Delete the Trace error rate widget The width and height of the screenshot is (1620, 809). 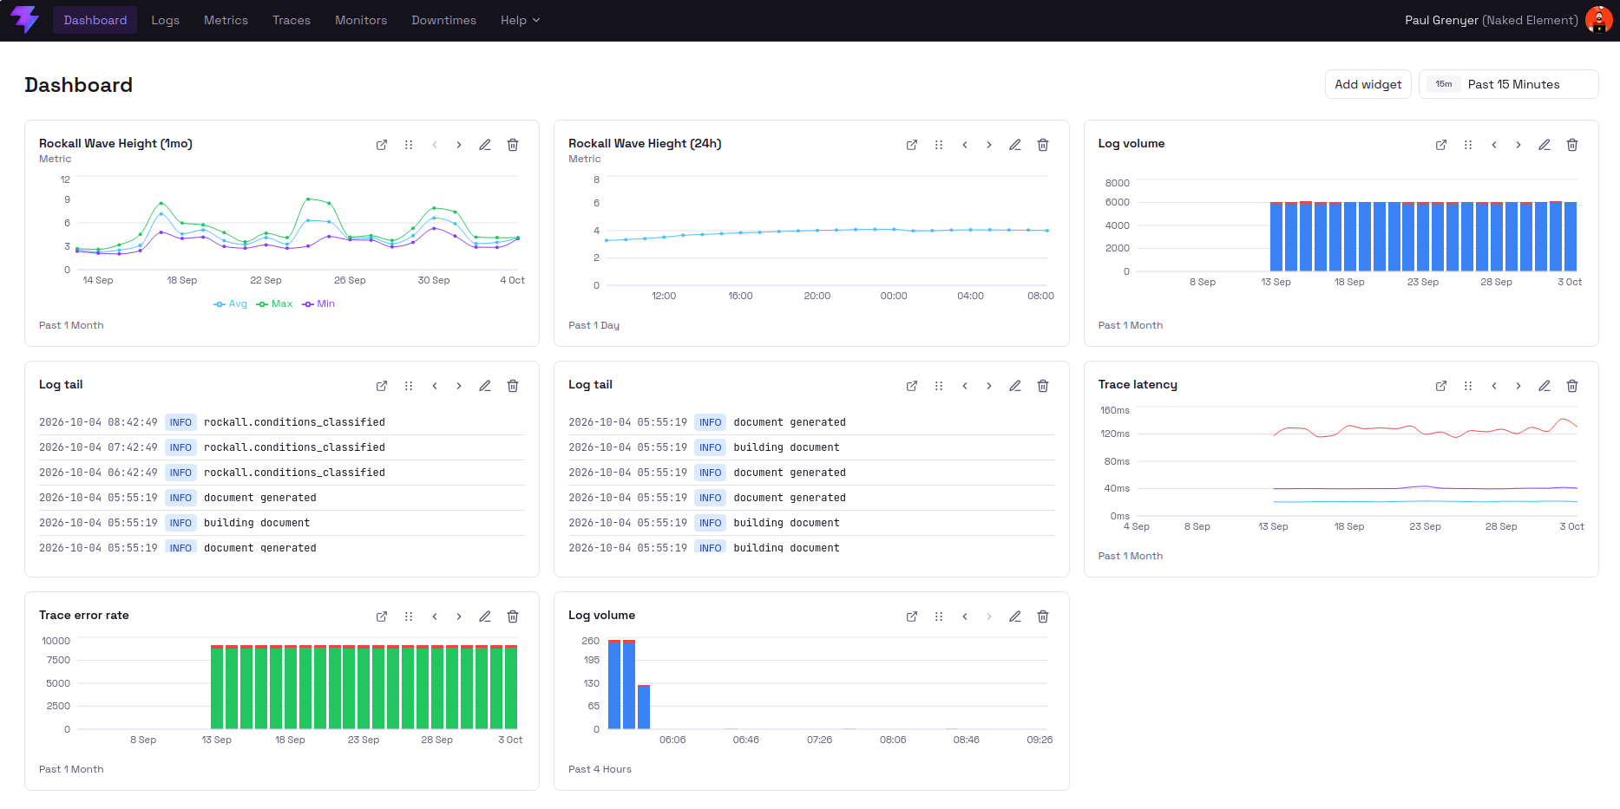(x=513, y=617)
